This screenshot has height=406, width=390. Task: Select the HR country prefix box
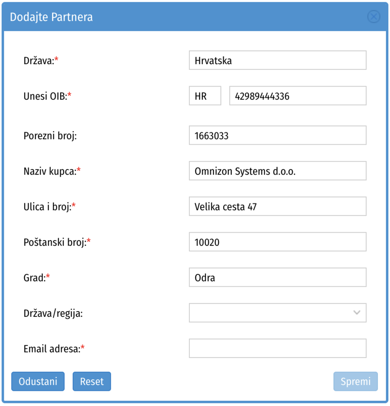coord(205,96)
